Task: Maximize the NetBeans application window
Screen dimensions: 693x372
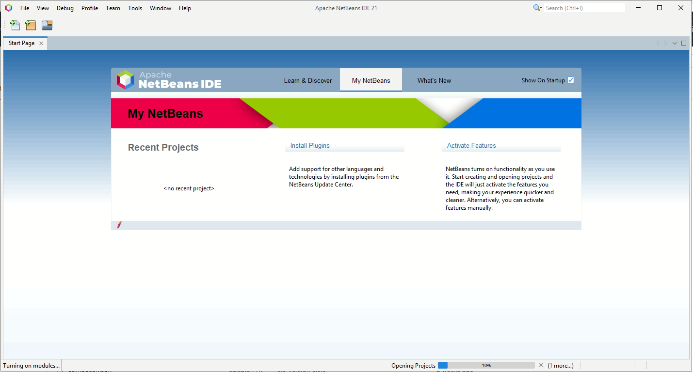Action: (660, 8)
